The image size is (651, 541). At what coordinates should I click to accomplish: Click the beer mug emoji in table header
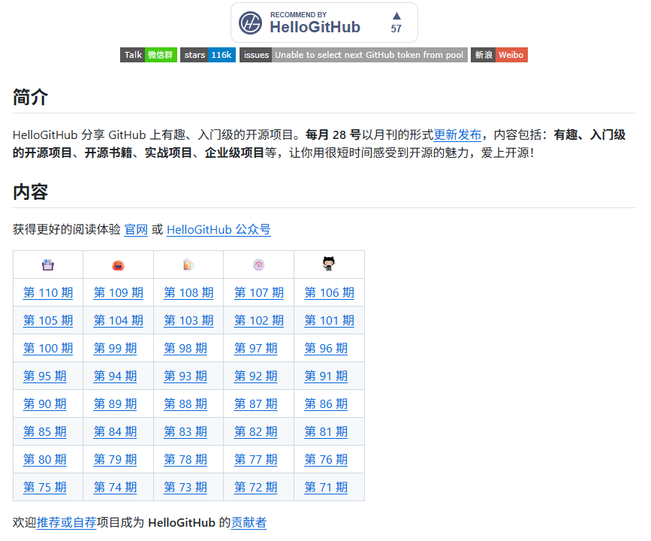[x=188, y=264]
